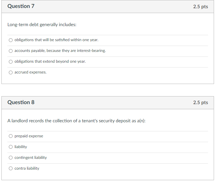
Task: Click the 'liability' answer label under Question 8
Action: pos(21,147)
